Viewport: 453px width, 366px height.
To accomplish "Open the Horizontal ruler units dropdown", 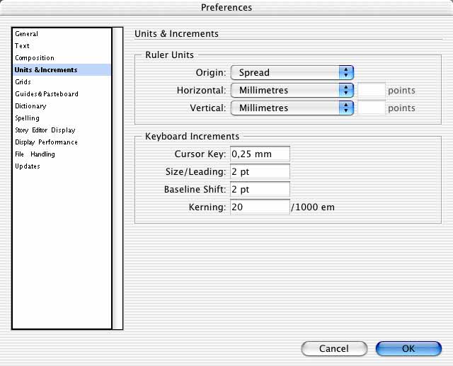I will pos(292,91).
